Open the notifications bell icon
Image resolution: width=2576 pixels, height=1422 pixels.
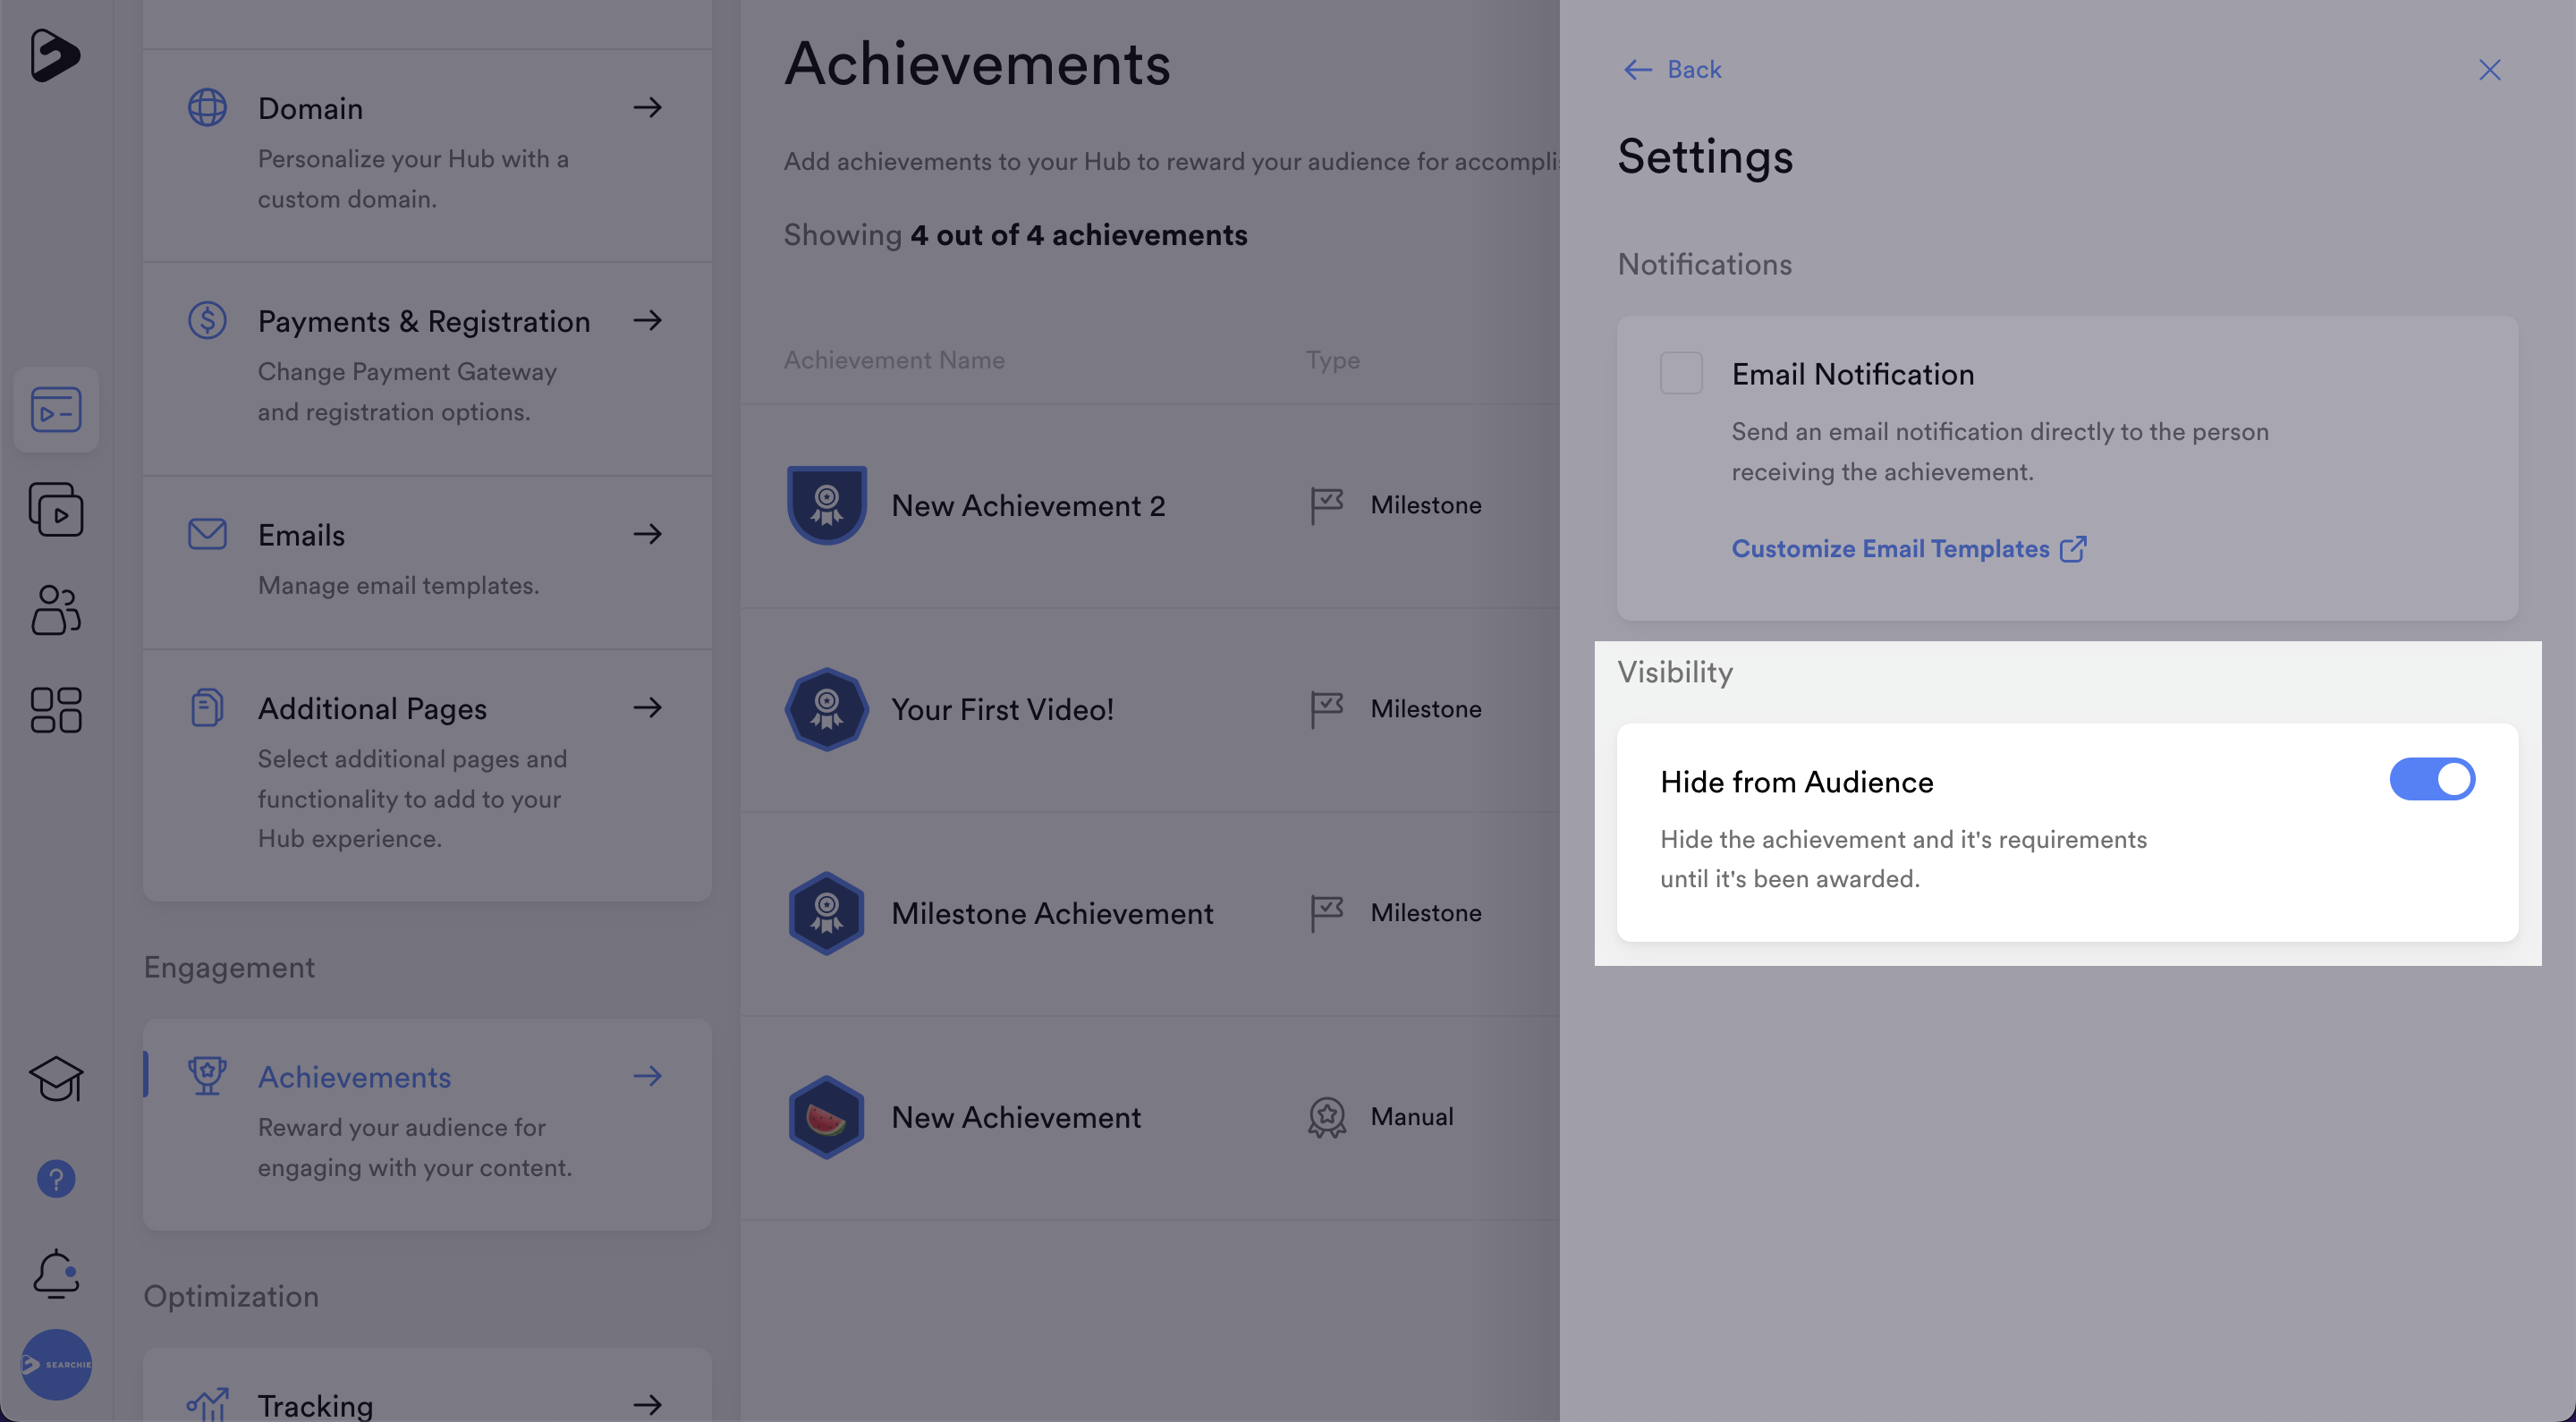(56, 1273)
